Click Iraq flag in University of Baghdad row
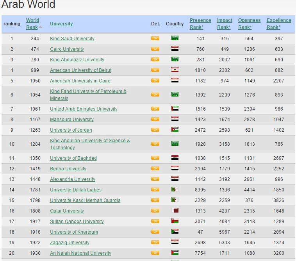The height and width of the screenshot is (261, 296). [x=175, y=157]
